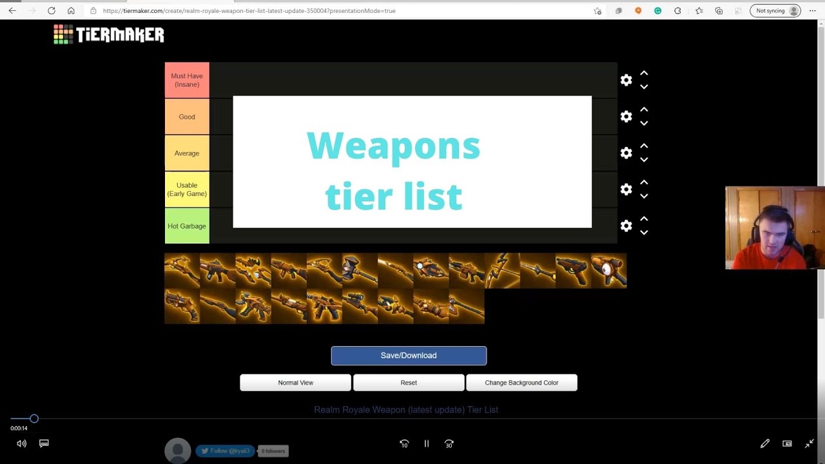Pause the video playback
Screen dimensions: 825x464
pyautogui.click(x=426, y=443)
